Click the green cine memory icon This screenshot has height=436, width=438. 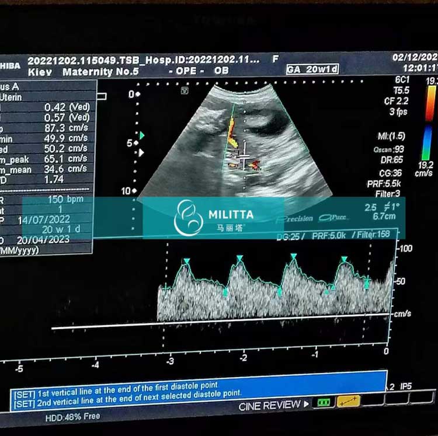[x=324, y=402]
